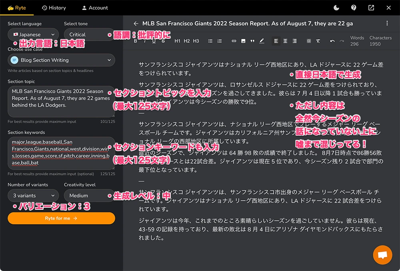Apply bold formatting
This screenshot has height=271, width=400.
136,41
